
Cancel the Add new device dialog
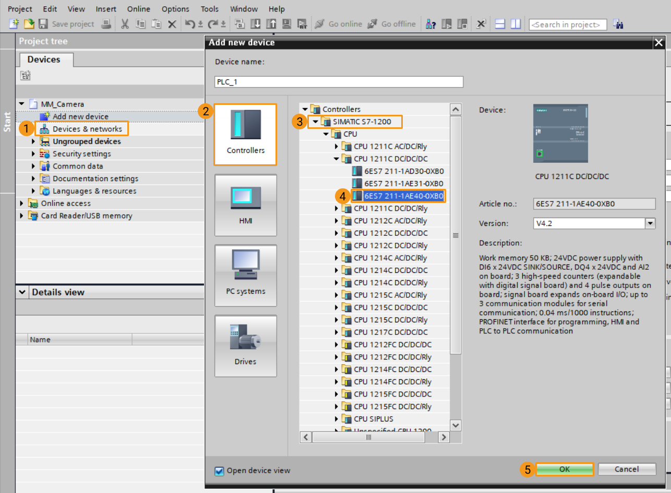click(x=627, y=469)
